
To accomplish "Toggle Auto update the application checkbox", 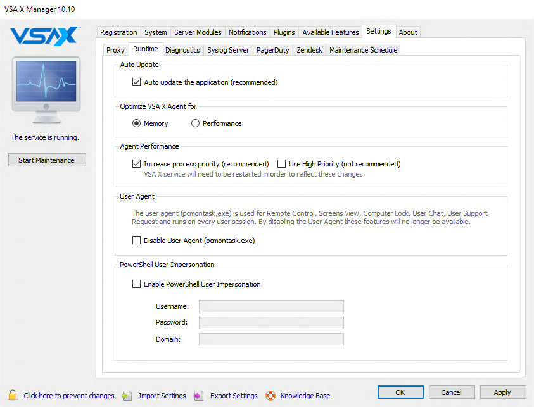I will click(136, 82).
